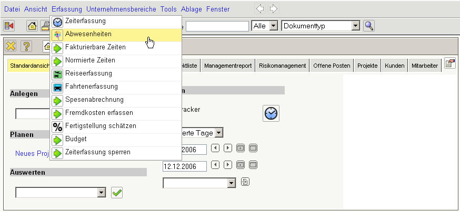The width and height of the screenshot is (460, 212).
Task: Click the magnifier search icon
Action: coord(369,26)
